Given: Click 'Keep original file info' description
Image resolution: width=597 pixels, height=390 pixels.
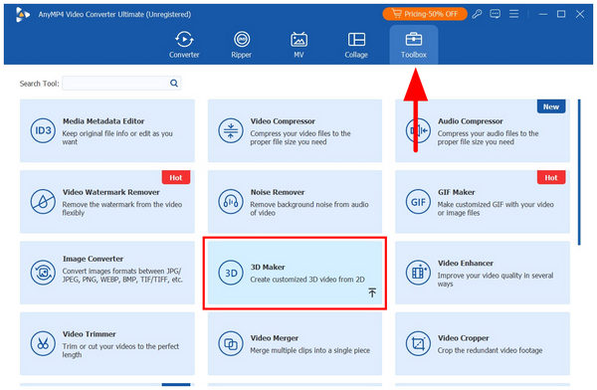Looking at the screenshot, I should click(x=117, y=137).
